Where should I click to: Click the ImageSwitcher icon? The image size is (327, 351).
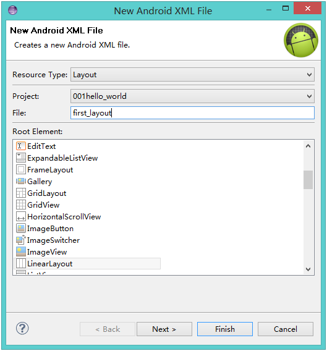pyautogui.click(x=21, y=240)
